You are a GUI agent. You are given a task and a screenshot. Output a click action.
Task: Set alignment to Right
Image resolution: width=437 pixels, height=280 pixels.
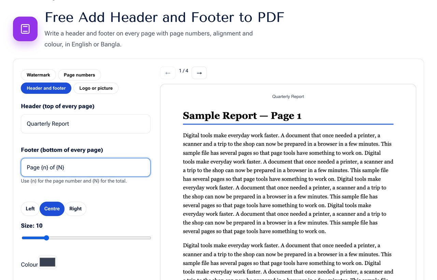pyautogui.click(x=75, y=209)
